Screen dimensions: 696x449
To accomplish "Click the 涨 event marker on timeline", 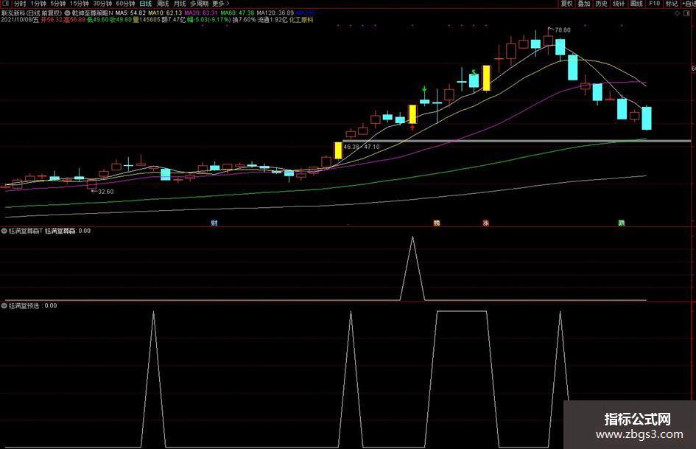I will (x=486, y=223).
